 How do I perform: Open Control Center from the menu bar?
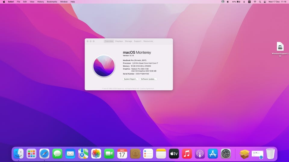266,2
